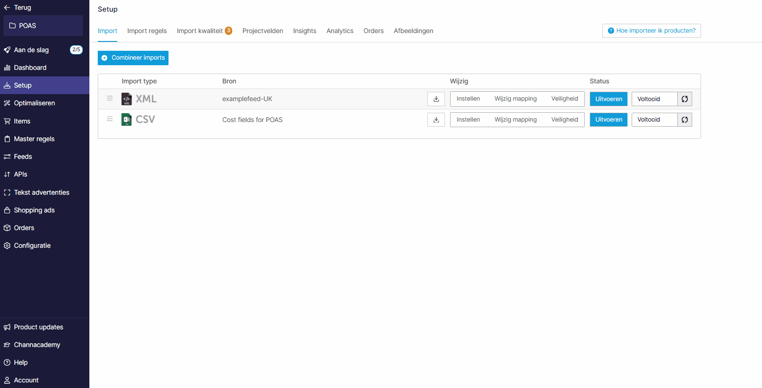Click the Optimaliseren wand icon
This screenshot has width=762, height=388.
pos(7,103)
